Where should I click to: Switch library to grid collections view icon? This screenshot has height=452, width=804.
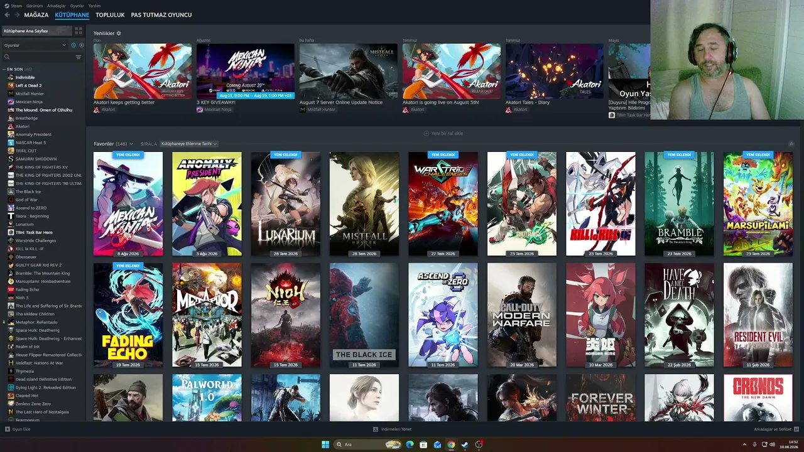click(x=79, y=31)
